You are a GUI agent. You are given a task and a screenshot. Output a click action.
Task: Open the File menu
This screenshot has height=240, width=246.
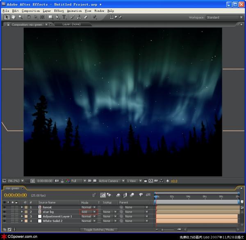click(6, 11)
